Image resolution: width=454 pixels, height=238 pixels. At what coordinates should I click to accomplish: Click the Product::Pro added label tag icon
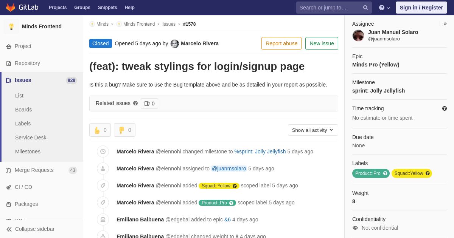tap(103, 202)
